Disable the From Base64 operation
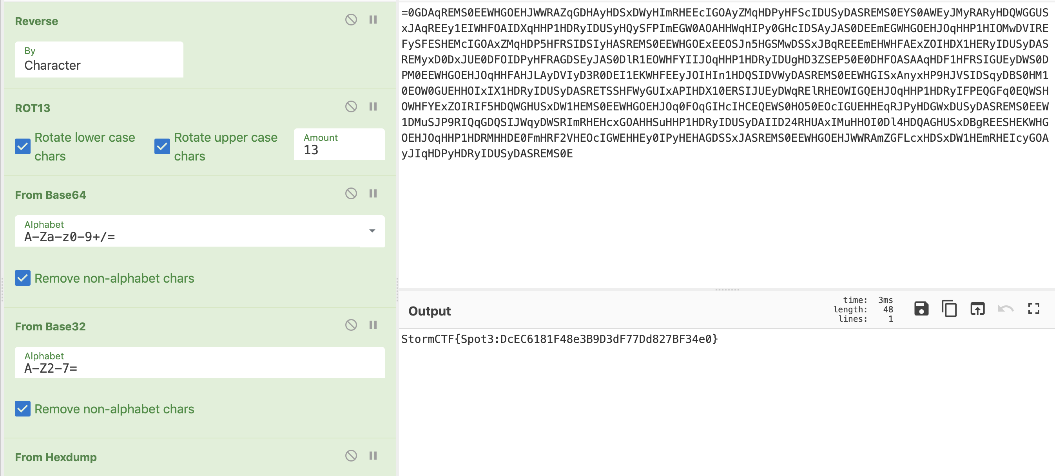This screenshot has height=476, width=1055. [x=351, y=193]
